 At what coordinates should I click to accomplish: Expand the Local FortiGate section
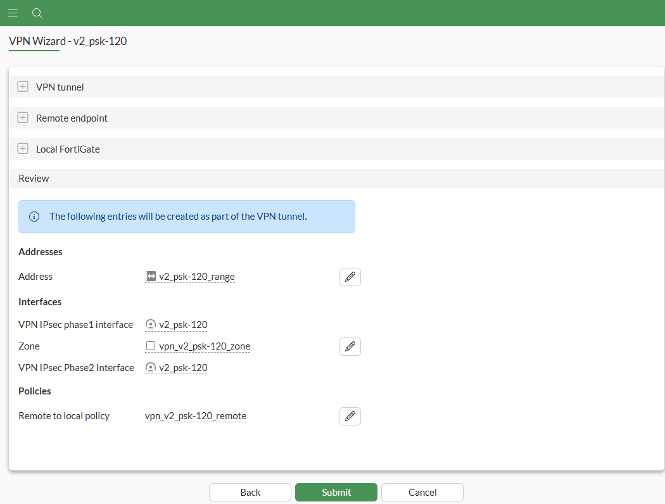coord(23,148)
